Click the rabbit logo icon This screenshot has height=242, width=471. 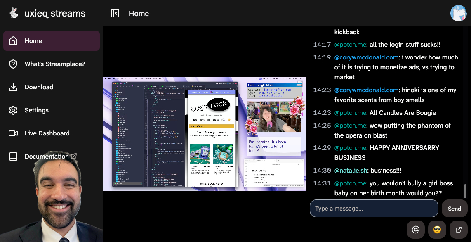click(14, 13)
